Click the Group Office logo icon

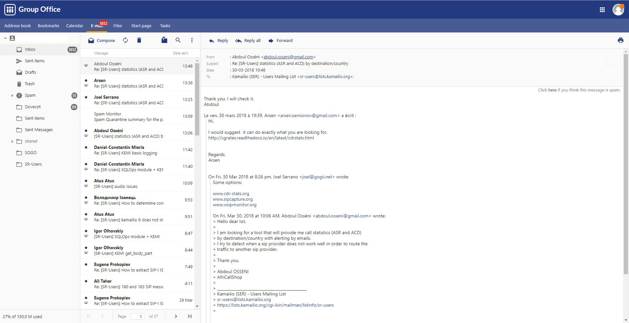(x=10, y=10)
